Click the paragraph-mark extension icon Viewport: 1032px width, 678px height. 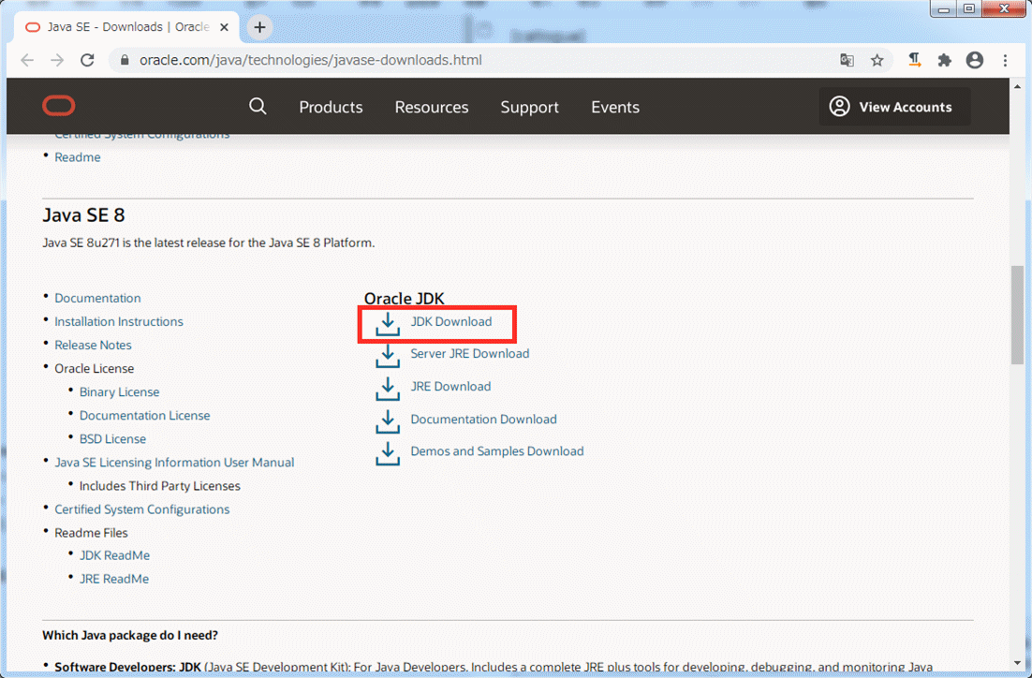914,60
